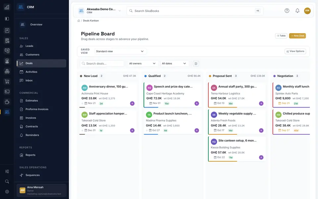Click the gray dot of New Lead column
Viewport: 318px width, 199px height.
[81, 76]
